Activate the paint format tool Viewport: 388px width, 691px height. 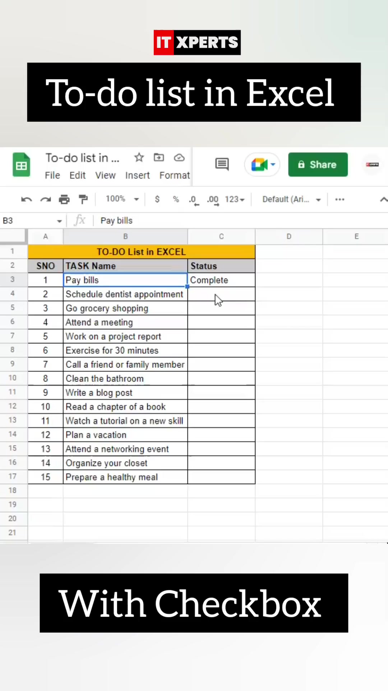coord(83,199)
